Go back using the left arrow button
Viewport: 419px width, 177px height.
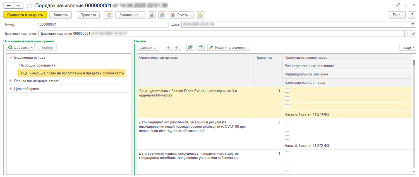(x=9, y=6)
